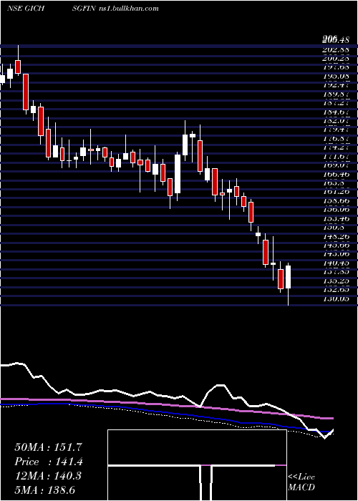Click the SGFIN text in the header

(84, 9)
